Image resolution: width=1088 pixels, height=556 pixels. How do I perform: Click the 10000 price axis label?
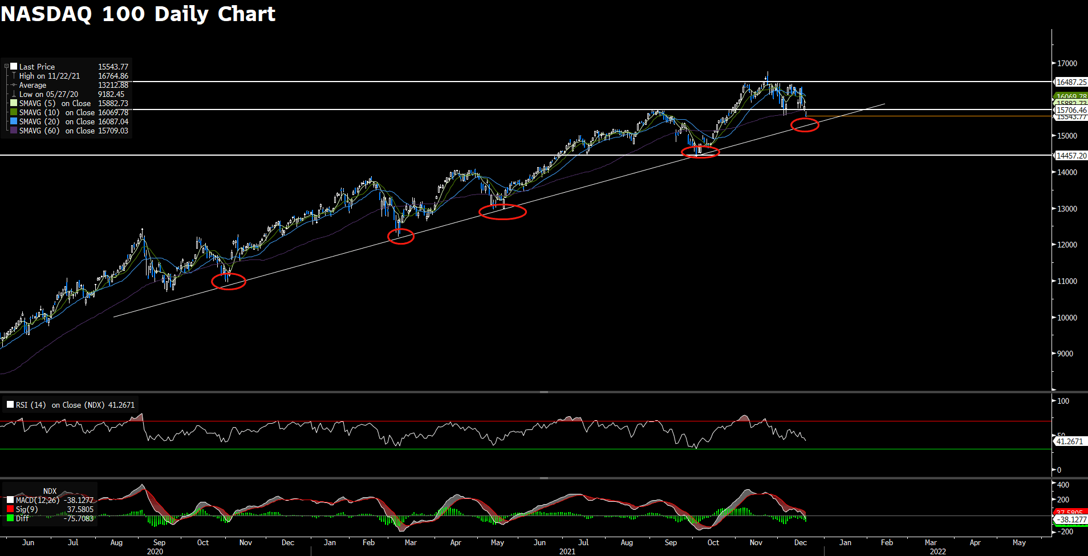[1067, 318]
